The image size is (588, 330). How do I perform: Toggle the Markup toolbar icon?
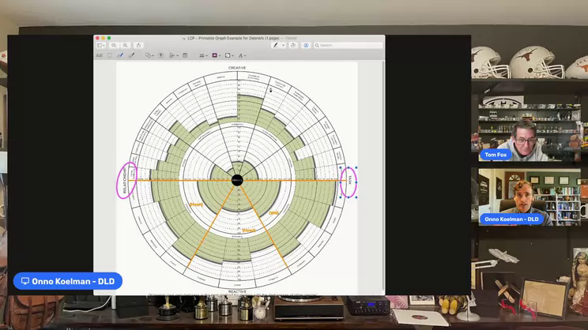pyautogui.click(x=306, y=45)
